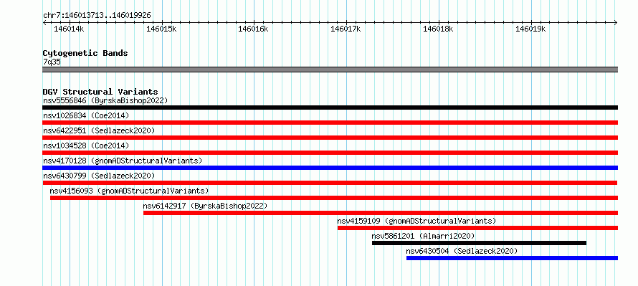
Task: Click the 146016k ruler label
Action: pos(254,29)
